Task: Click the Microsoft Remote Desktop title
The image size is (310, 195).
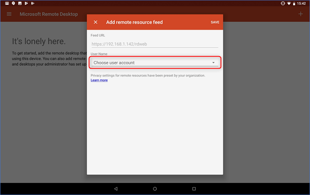Action: (x=49, y=14)
